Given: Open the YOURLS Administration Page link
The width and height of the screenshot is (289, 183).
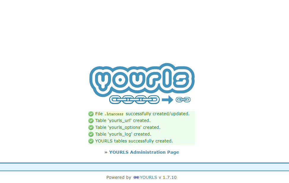Looking at the screenshot, I should pyautogui.click(x=144, y=152).
